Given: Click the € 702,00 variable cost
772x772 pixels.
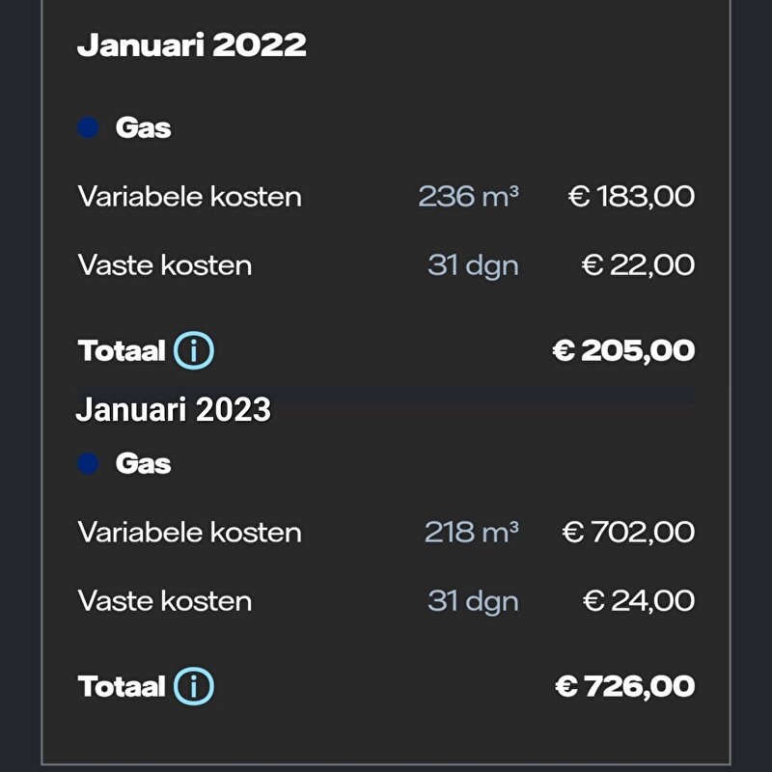Looking at the screenshot, I should click(x=628, y=533).
